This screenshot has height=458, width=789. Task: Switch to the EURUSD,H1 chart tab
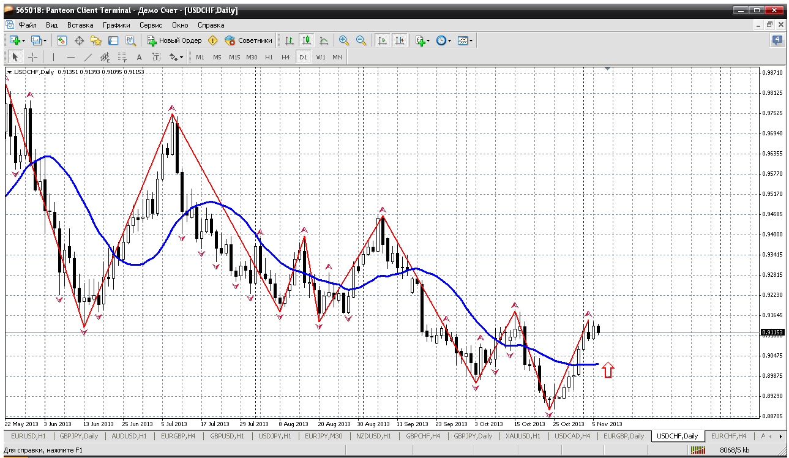28,436
